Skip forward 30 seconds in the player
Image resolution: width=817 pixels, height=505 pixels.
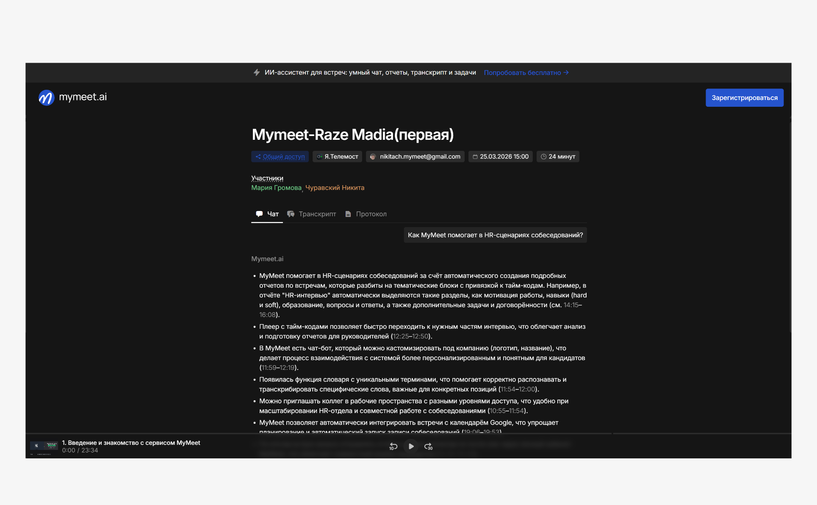click(x=428, y=447)
